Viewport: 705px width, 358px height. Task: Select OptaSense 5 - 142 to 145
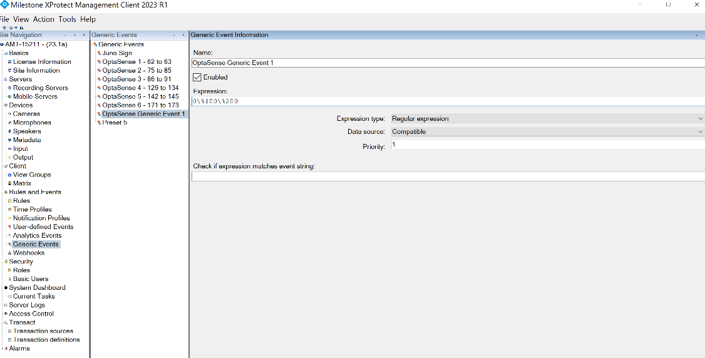(x=140, y=96)
